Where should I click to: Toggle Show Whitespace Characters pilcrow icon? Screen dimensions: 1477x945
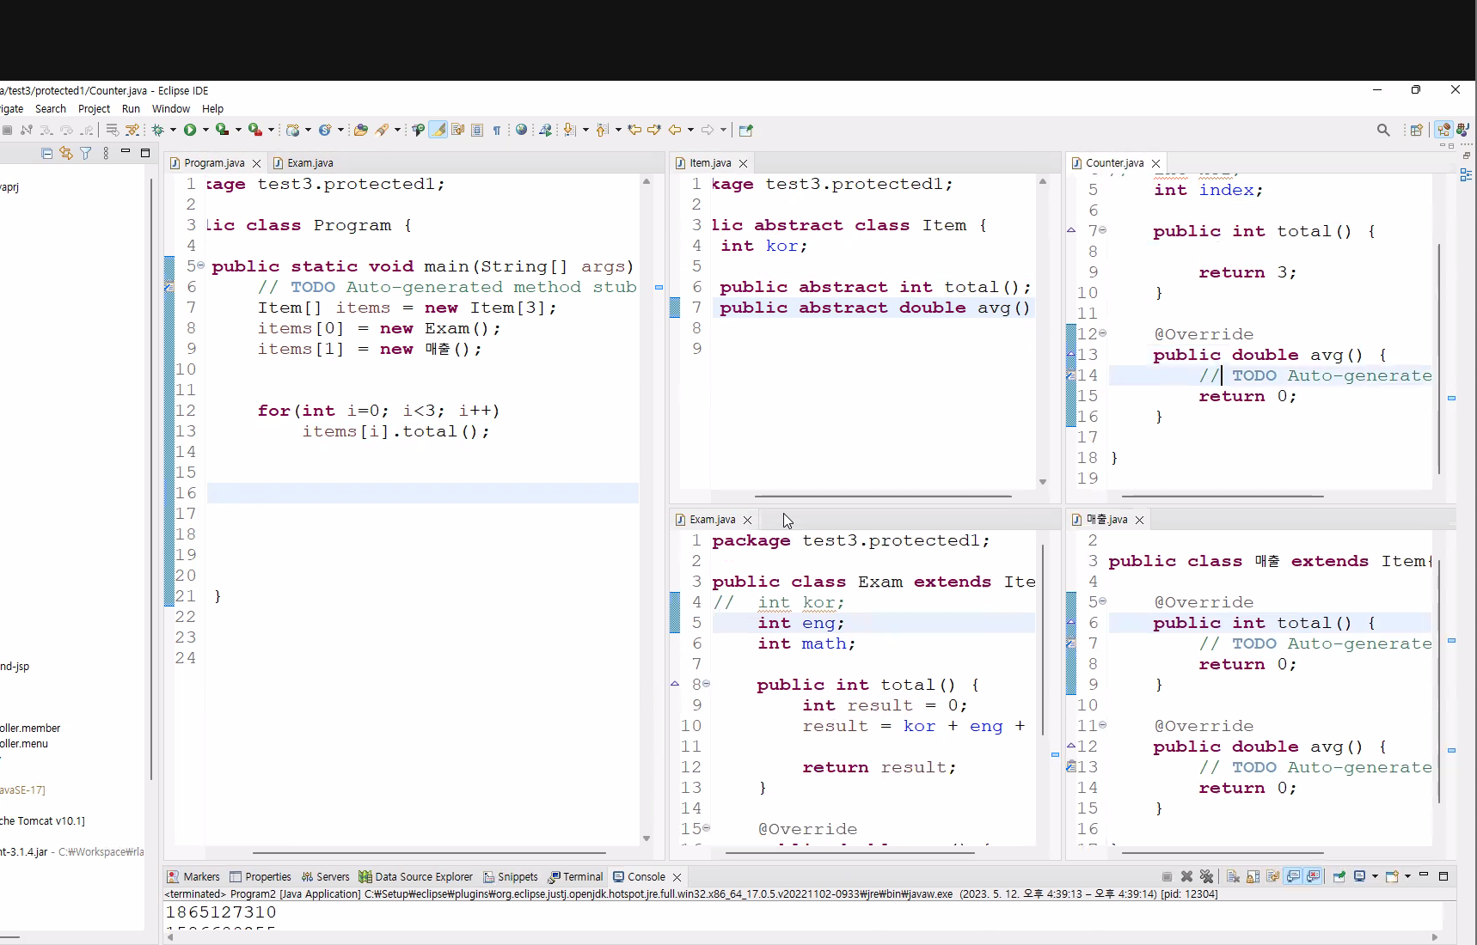497,130
